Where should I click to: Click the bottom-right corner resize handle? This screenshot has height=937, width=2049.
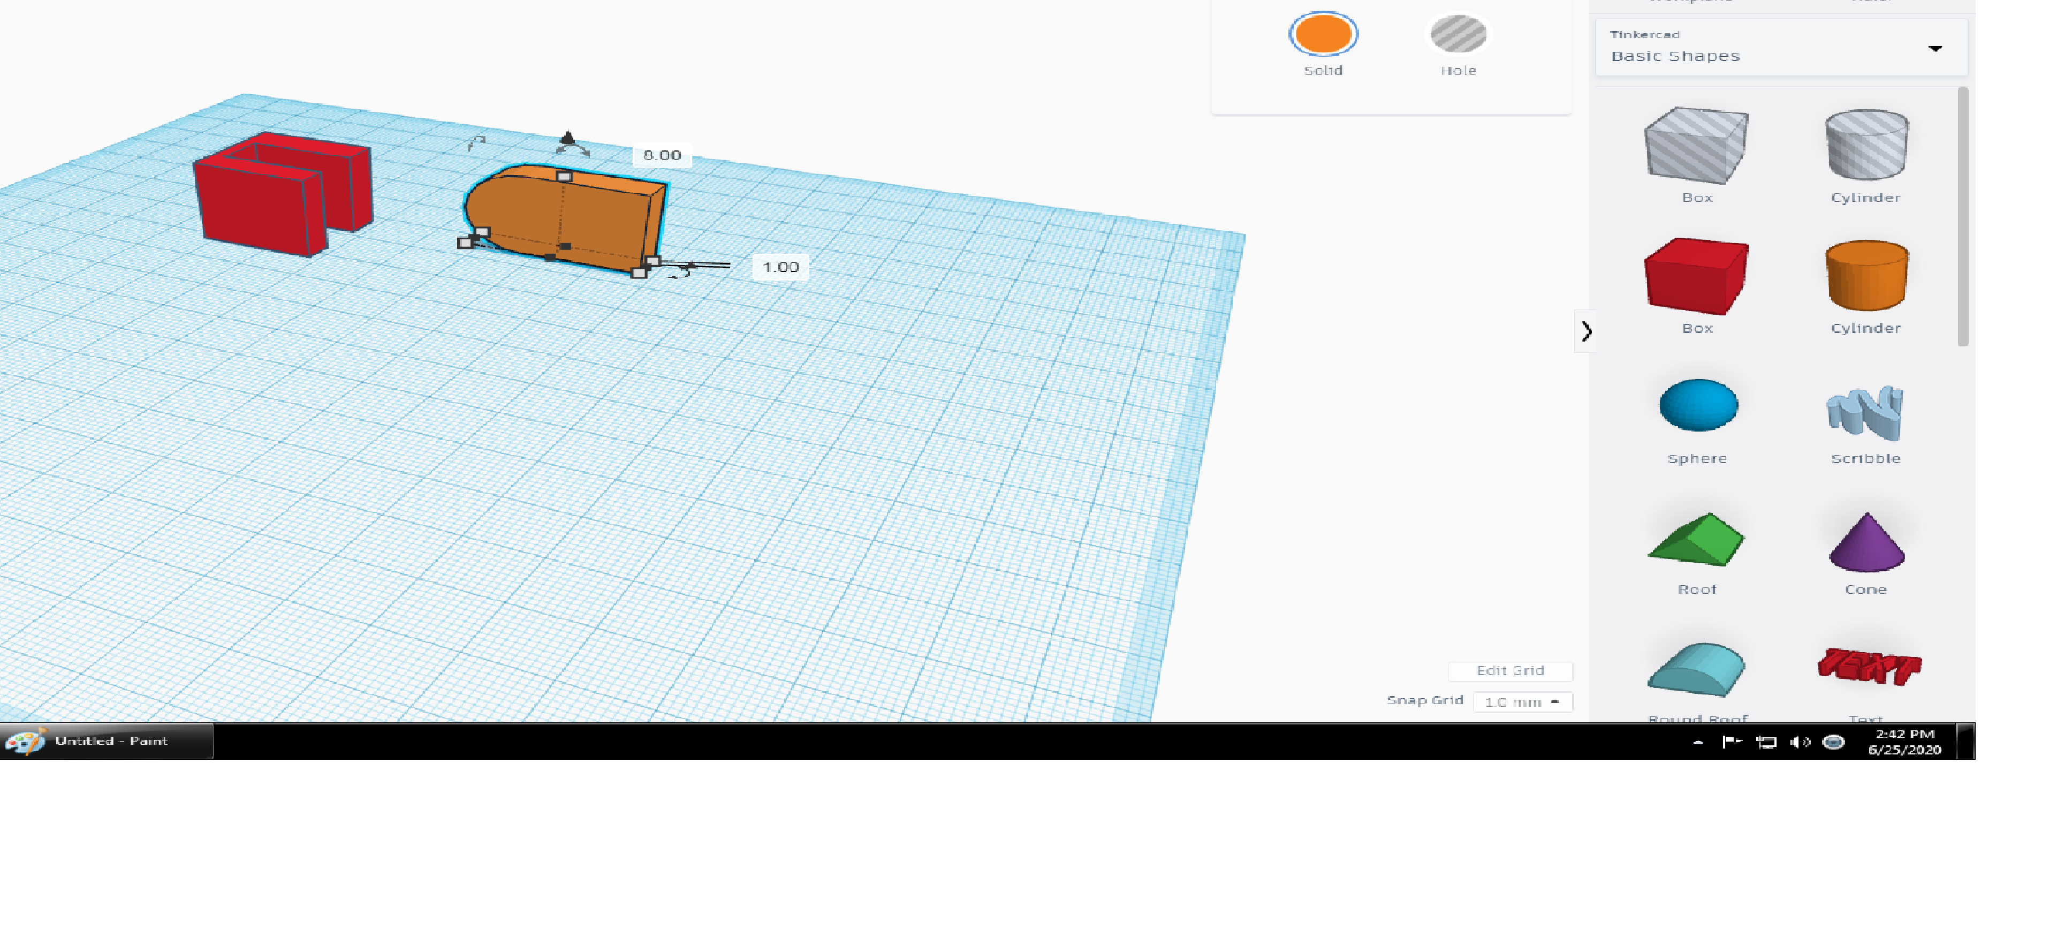point(638,273)
